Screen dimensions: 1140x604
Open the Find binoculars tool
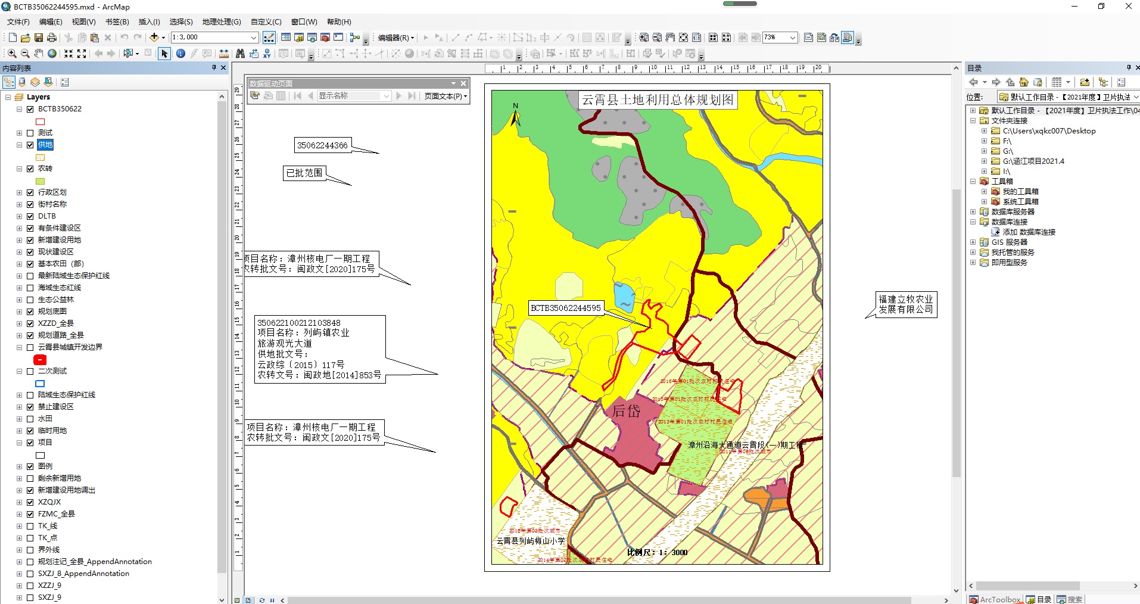240,54
